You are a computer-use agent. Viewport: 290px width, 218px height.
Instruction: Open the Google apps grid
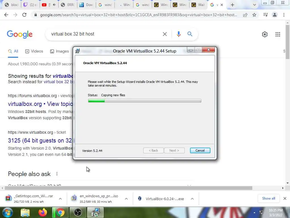pos(278,34)
